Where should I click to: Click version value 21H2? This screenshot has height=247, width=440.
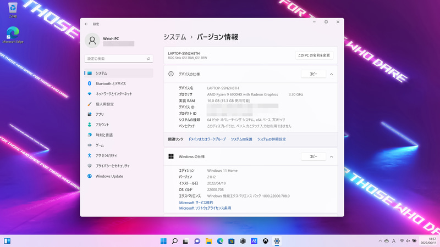[211, 177]
